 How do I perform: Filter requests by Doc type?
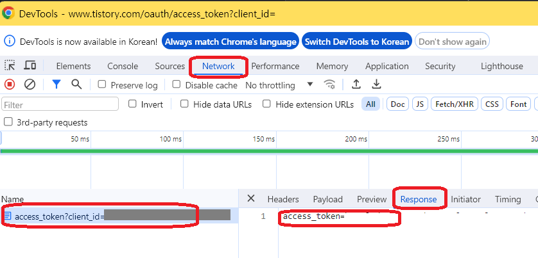click(x=397, y=104)
